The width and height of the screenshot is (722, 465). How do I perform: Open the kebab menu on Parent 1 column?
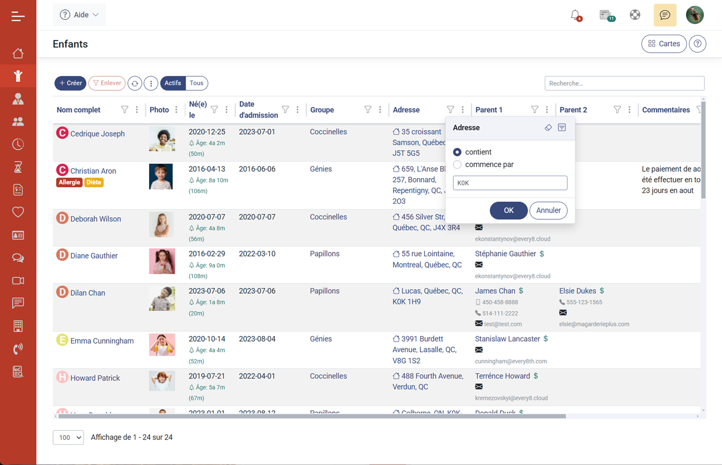click(547, 109)
